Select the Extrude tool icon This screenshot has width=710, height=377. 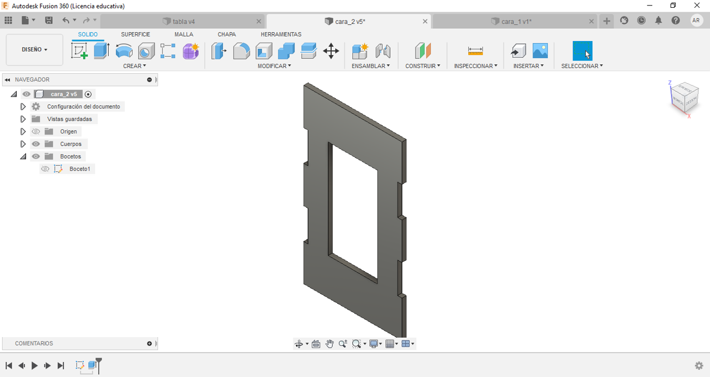tap(101, 51)
